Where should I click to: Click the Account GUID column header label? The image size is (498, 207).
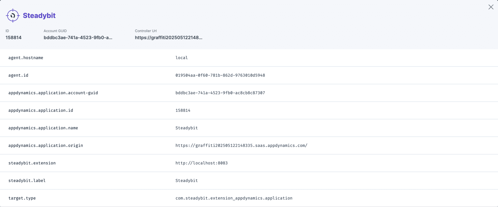(55, 31)
